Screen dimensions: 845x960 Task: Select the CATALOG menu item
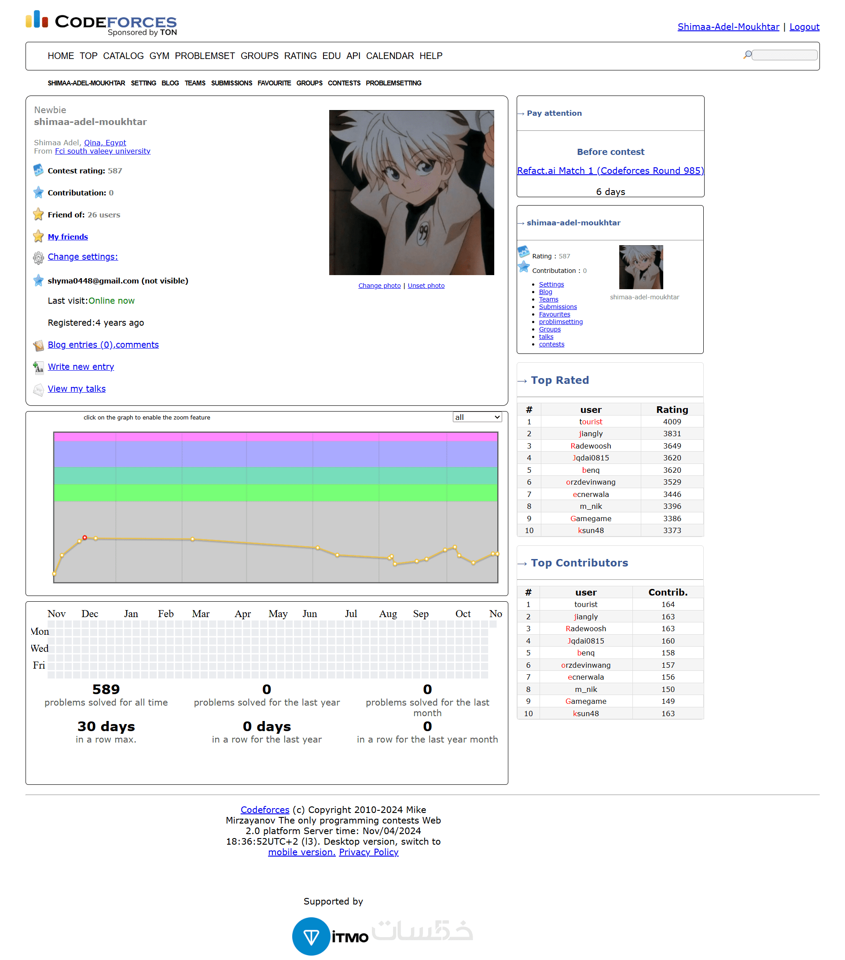[x=123, y=56]
